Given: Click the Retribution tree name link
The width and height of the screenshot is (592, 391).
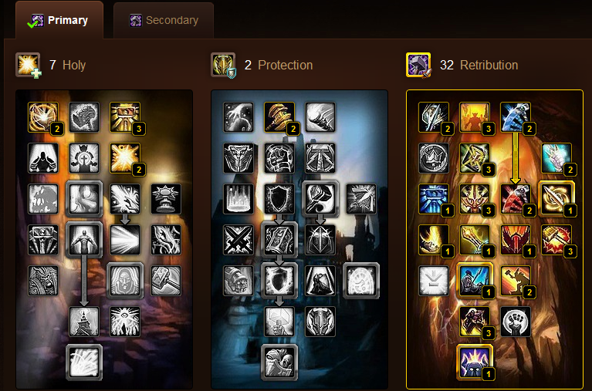Looking at the screenshot, I should [x=489, y=65].
